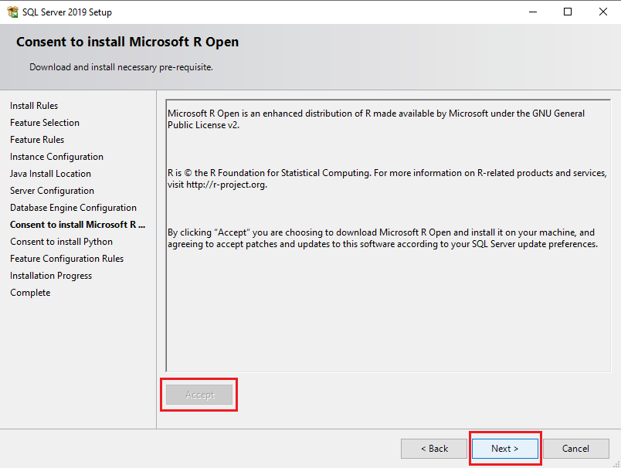Select Feature Selection step in sidebar
The width and height of the screenshot is (621, 468).
click(x=45, y=123)
